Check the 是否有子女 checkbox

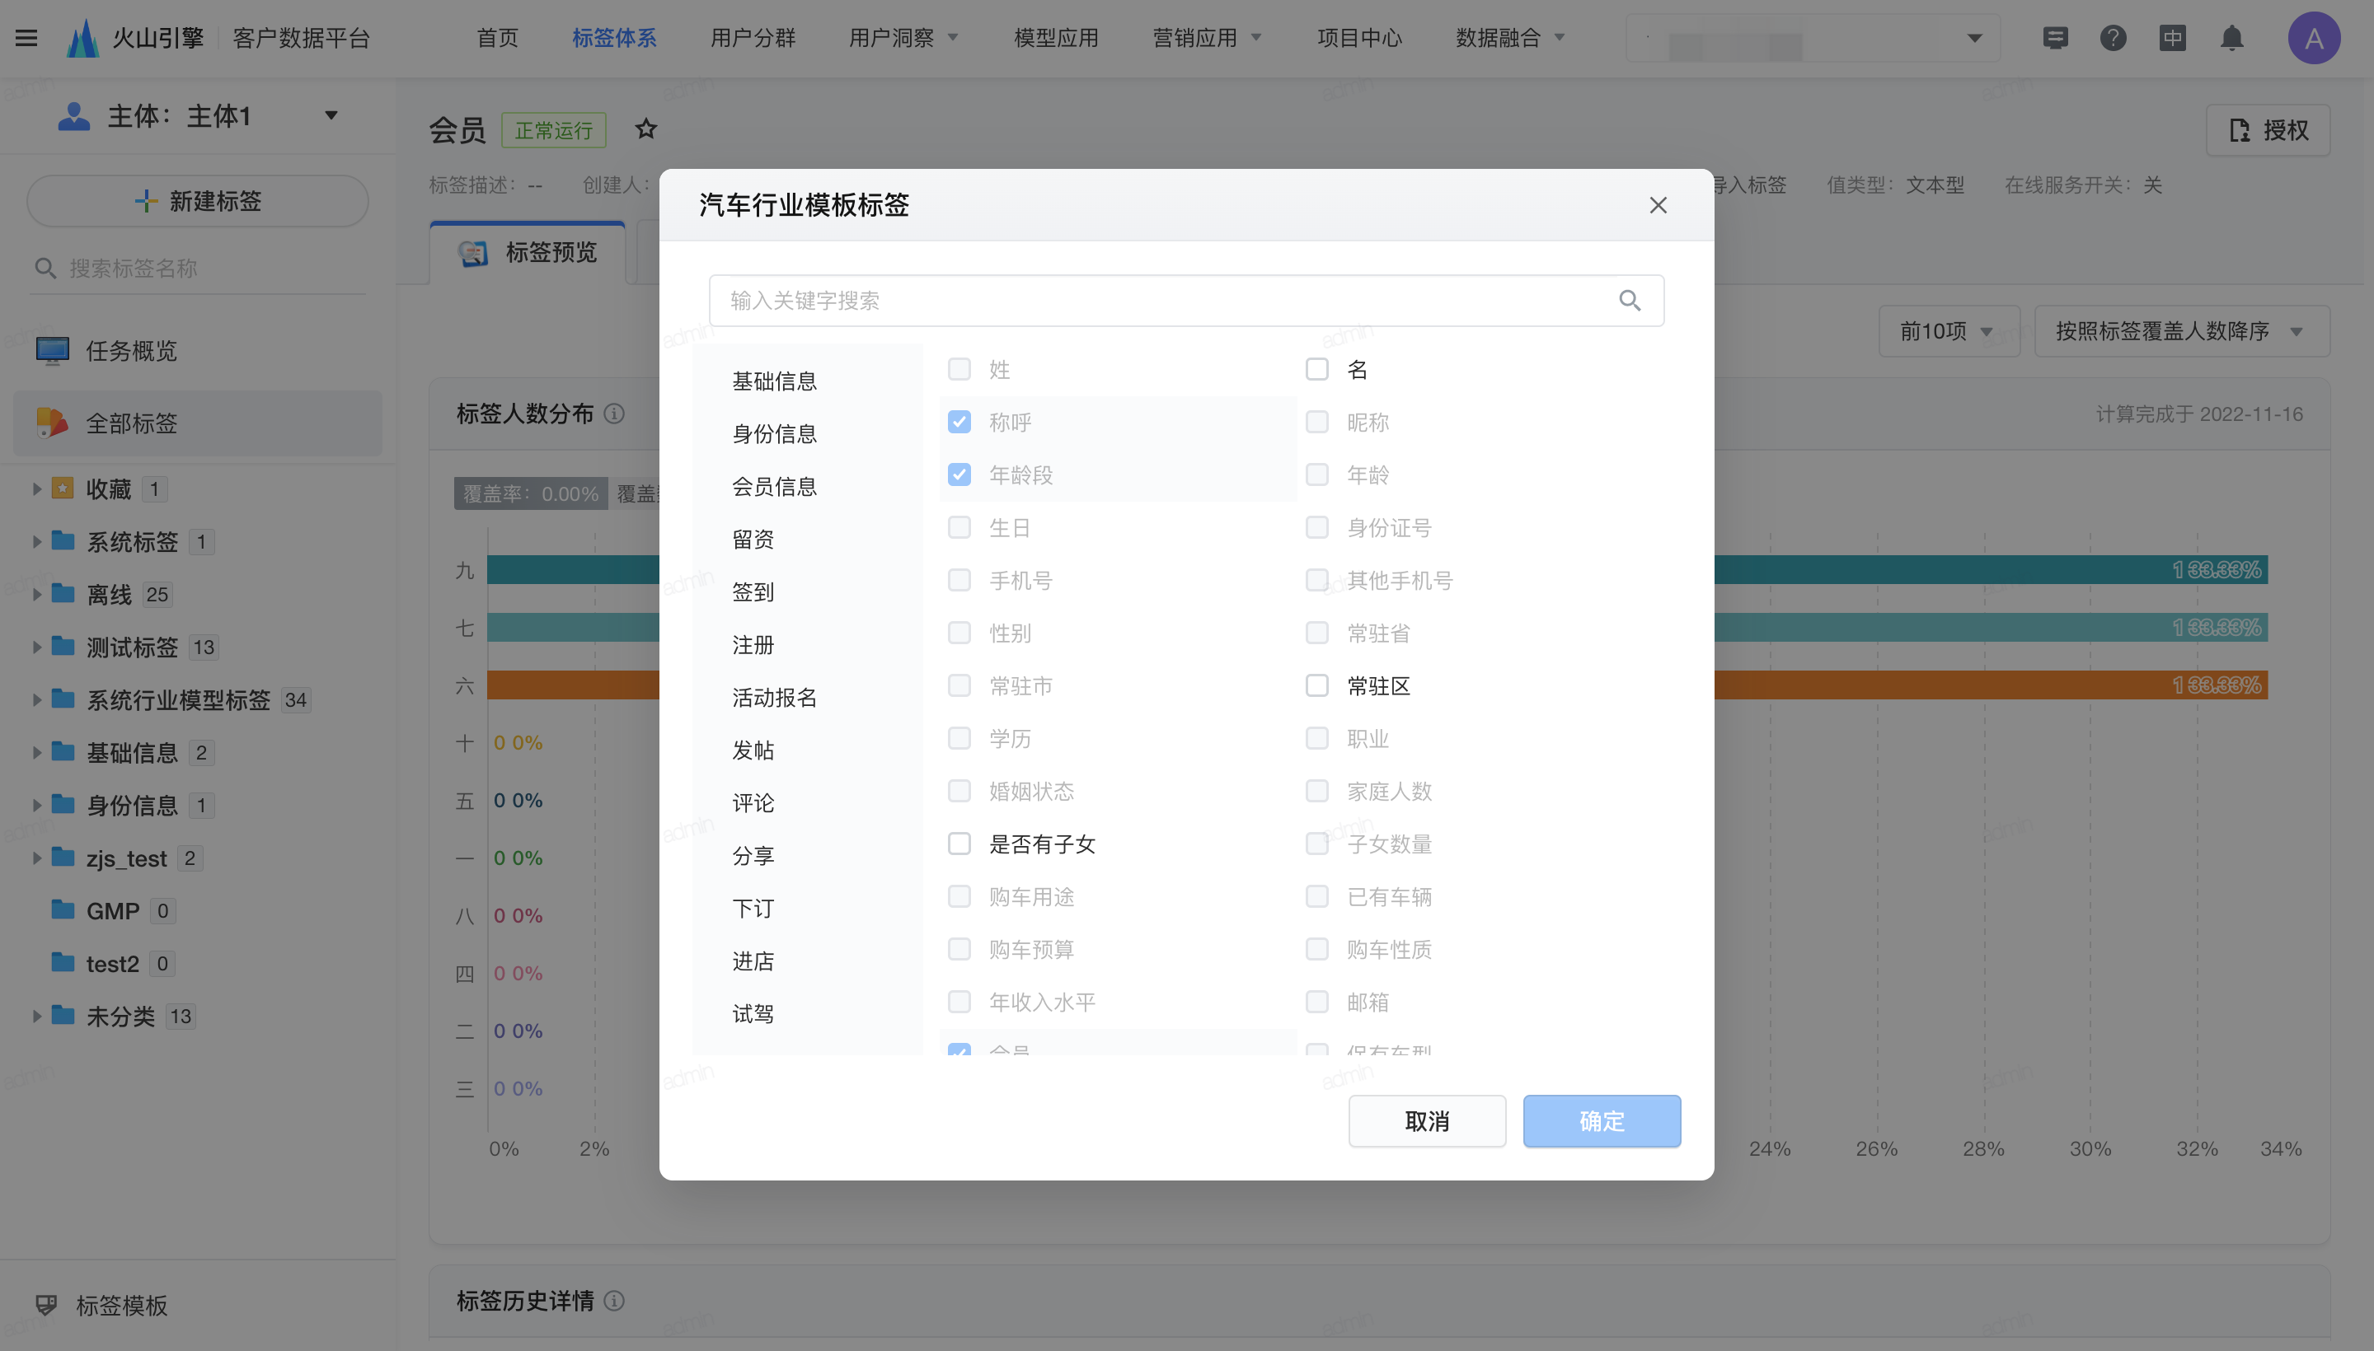pyautogui.click(x=959, y=844)
